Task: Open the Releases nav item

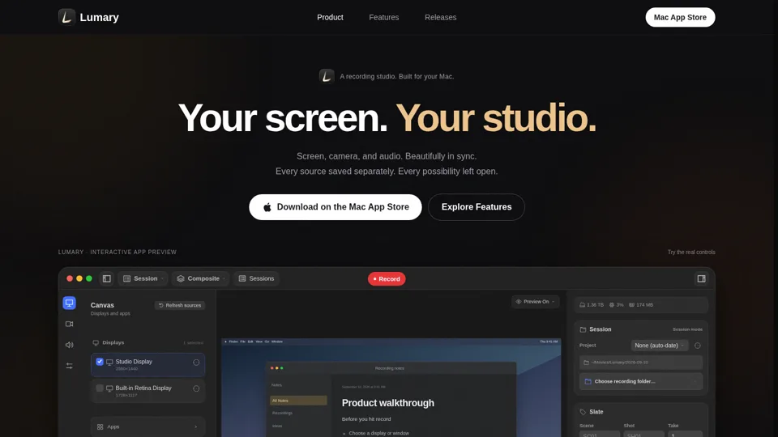Action: pyautogui.click(x=440, y=17)
